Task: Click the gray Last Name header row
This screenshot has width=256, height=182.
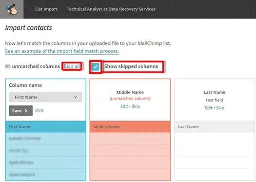Action: (215, 127)
